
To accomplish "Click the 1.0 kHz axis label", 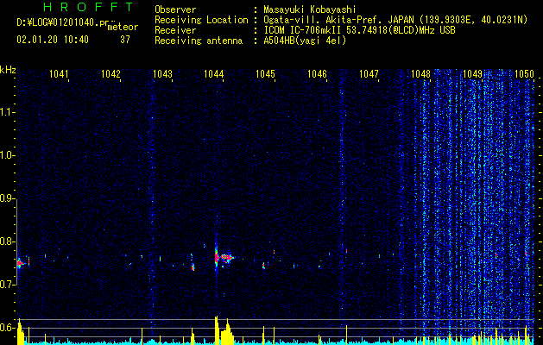I will pyautogui.click(x=7, y=155).
